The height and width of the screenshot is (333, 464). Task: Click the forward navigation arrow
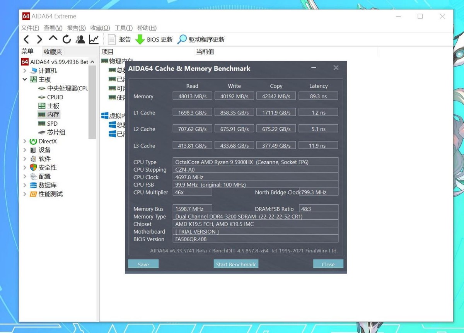click(39, 39)
